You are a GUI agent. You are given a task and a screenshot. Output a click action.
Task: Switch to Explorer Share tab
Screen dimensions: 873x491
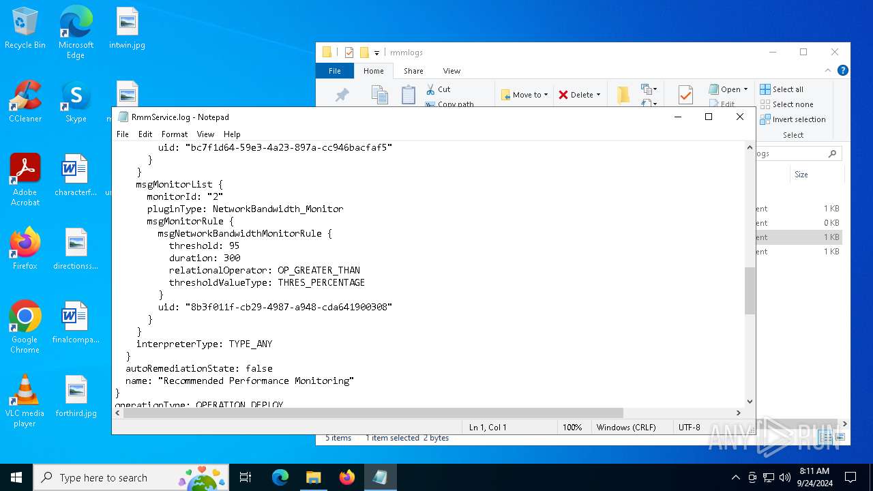pyautogui.click(x=413, y=71)
